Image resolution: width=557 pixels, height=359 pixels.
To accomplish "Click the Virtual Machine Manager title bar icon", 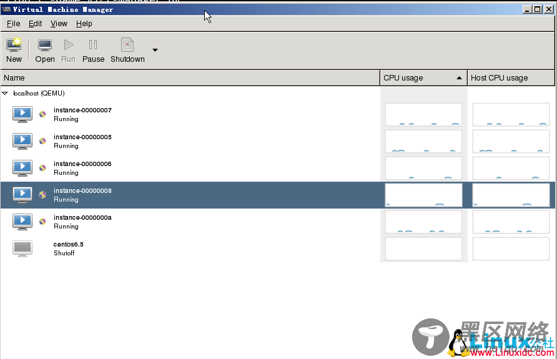I will (x=6, y=9).
